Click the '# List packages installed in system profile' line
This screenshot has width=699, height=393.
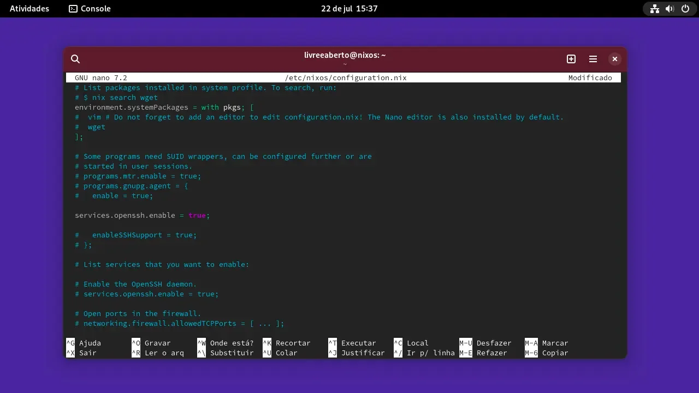[206, 88]
